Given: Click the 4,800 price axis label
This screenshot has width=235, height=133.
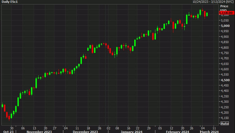Looking at the screenshot, I should tap(225, 48).
